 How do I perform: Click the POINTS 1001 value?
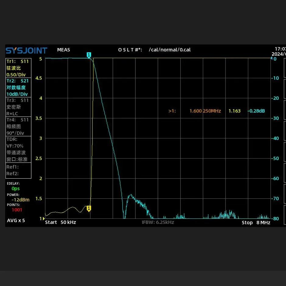[x=17, y=210]
